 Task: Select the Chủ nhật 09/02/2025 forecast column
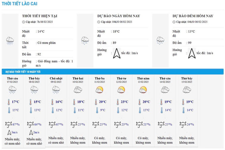pos(56,111)
